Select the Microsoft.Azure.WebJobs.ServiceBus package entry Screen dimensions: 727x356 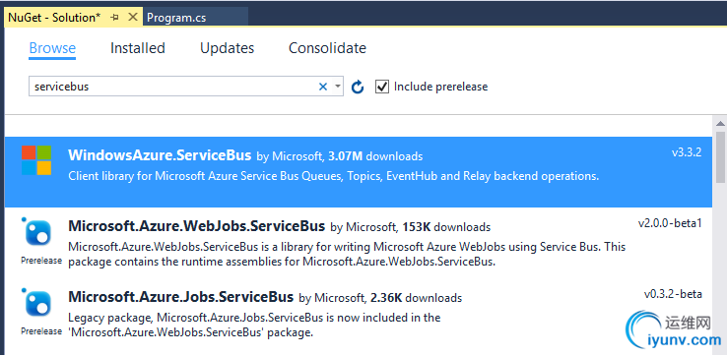coord(359,243)
